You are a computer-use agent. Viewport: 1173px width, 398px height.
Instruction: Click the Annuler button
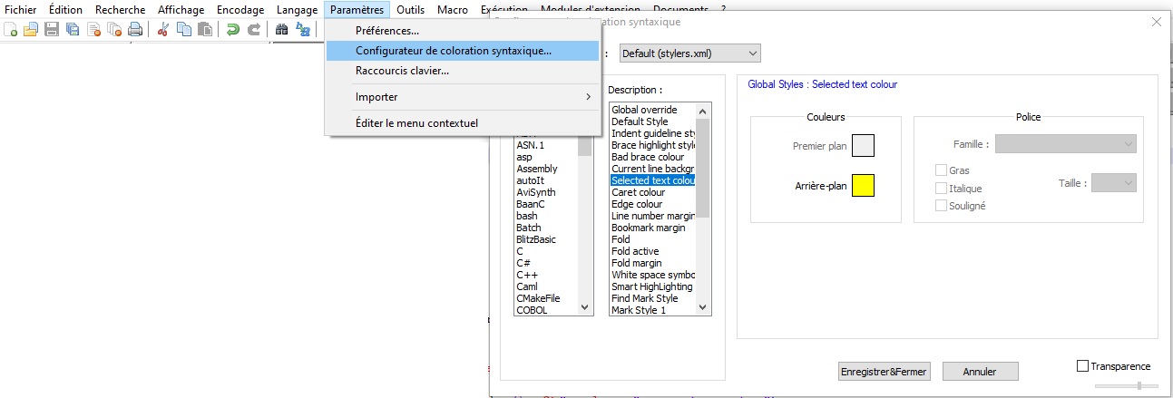[980, 371]
